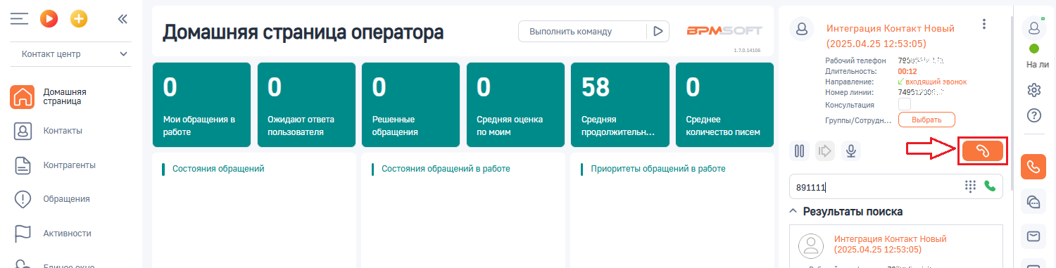Click Состояния обращений chart title

218,169
